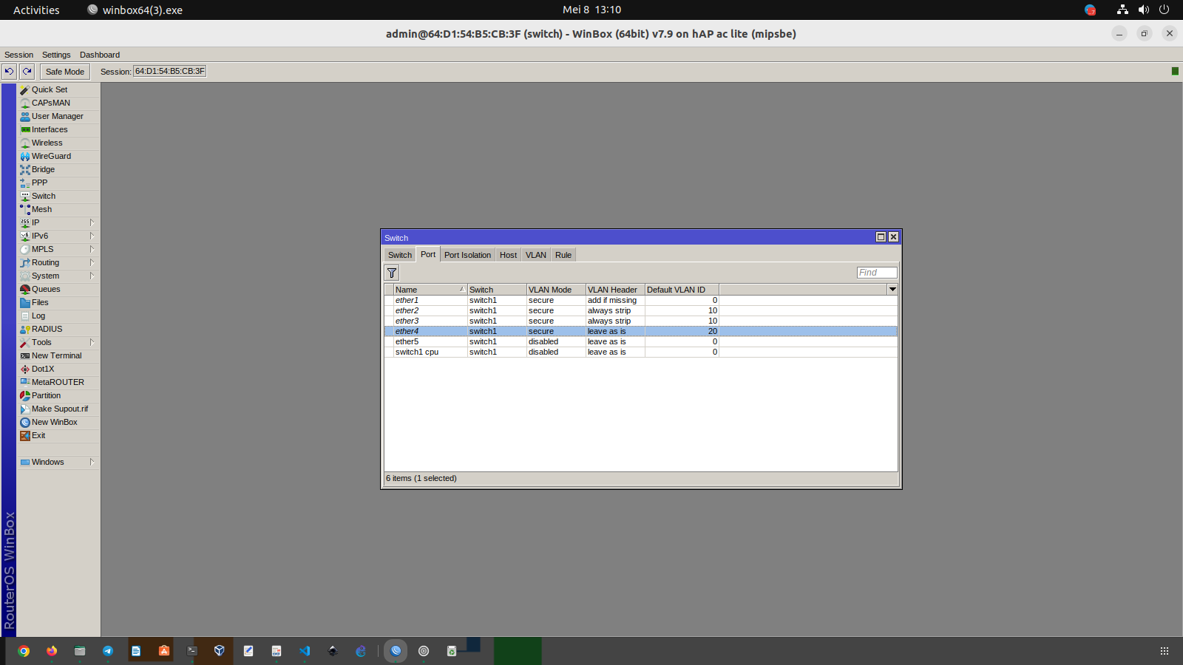The width and height of the screenshot is (1183, 665).
Task: Sort by the Name column header
Action: [x=430, y=290]
